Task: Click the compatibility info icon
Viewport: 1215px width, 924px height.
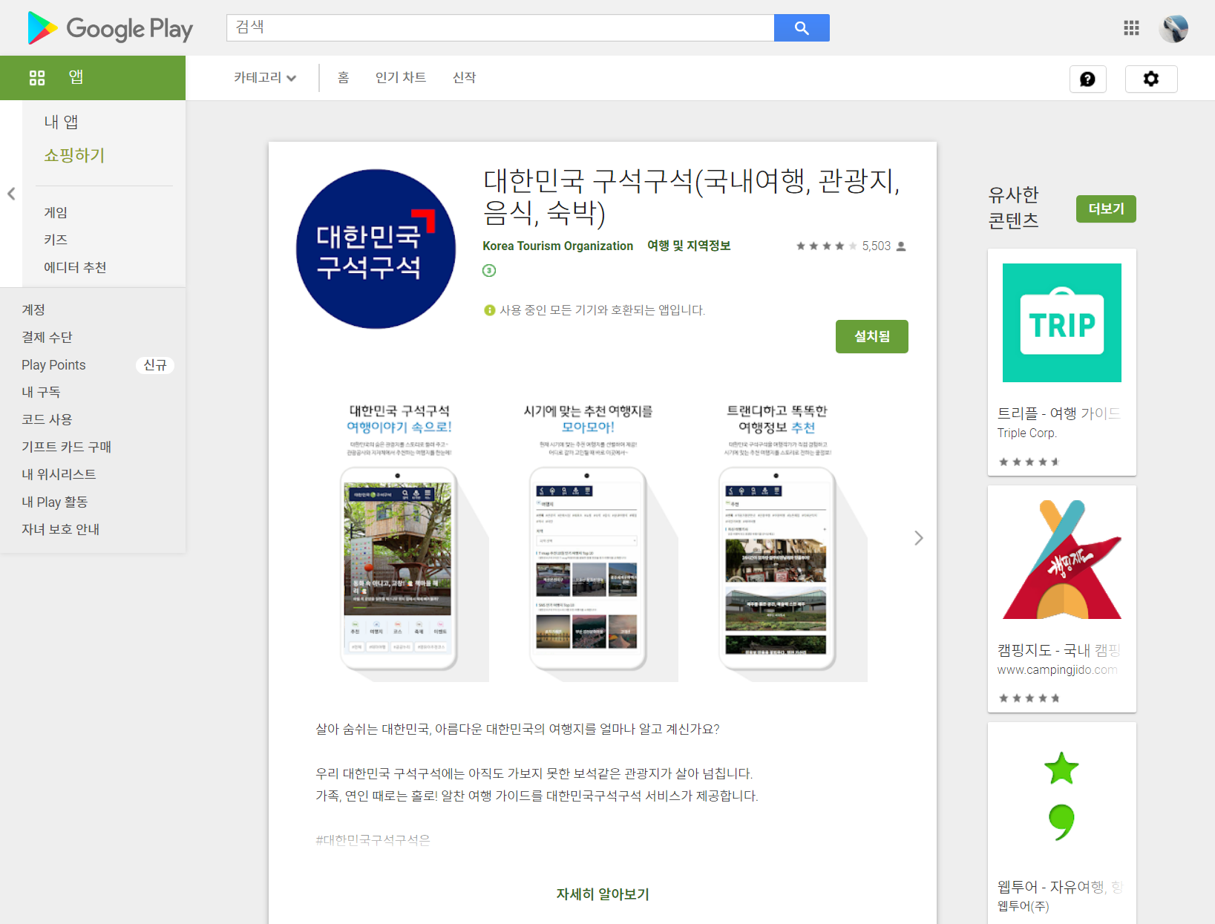Action: 490,310
